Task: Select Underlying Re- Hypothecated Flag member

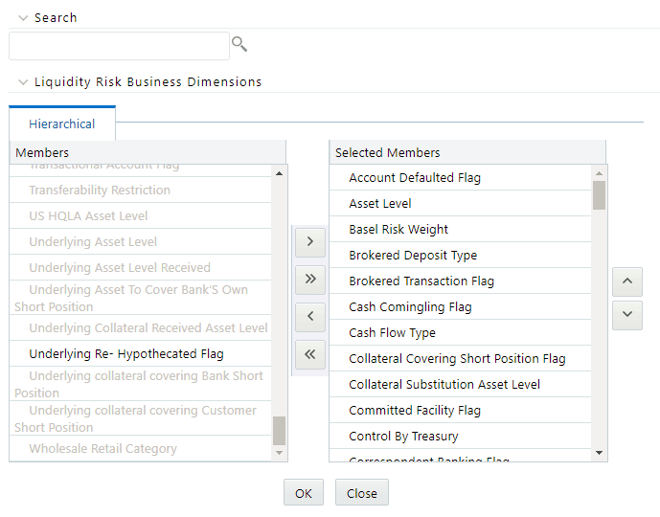Action: 141,354
